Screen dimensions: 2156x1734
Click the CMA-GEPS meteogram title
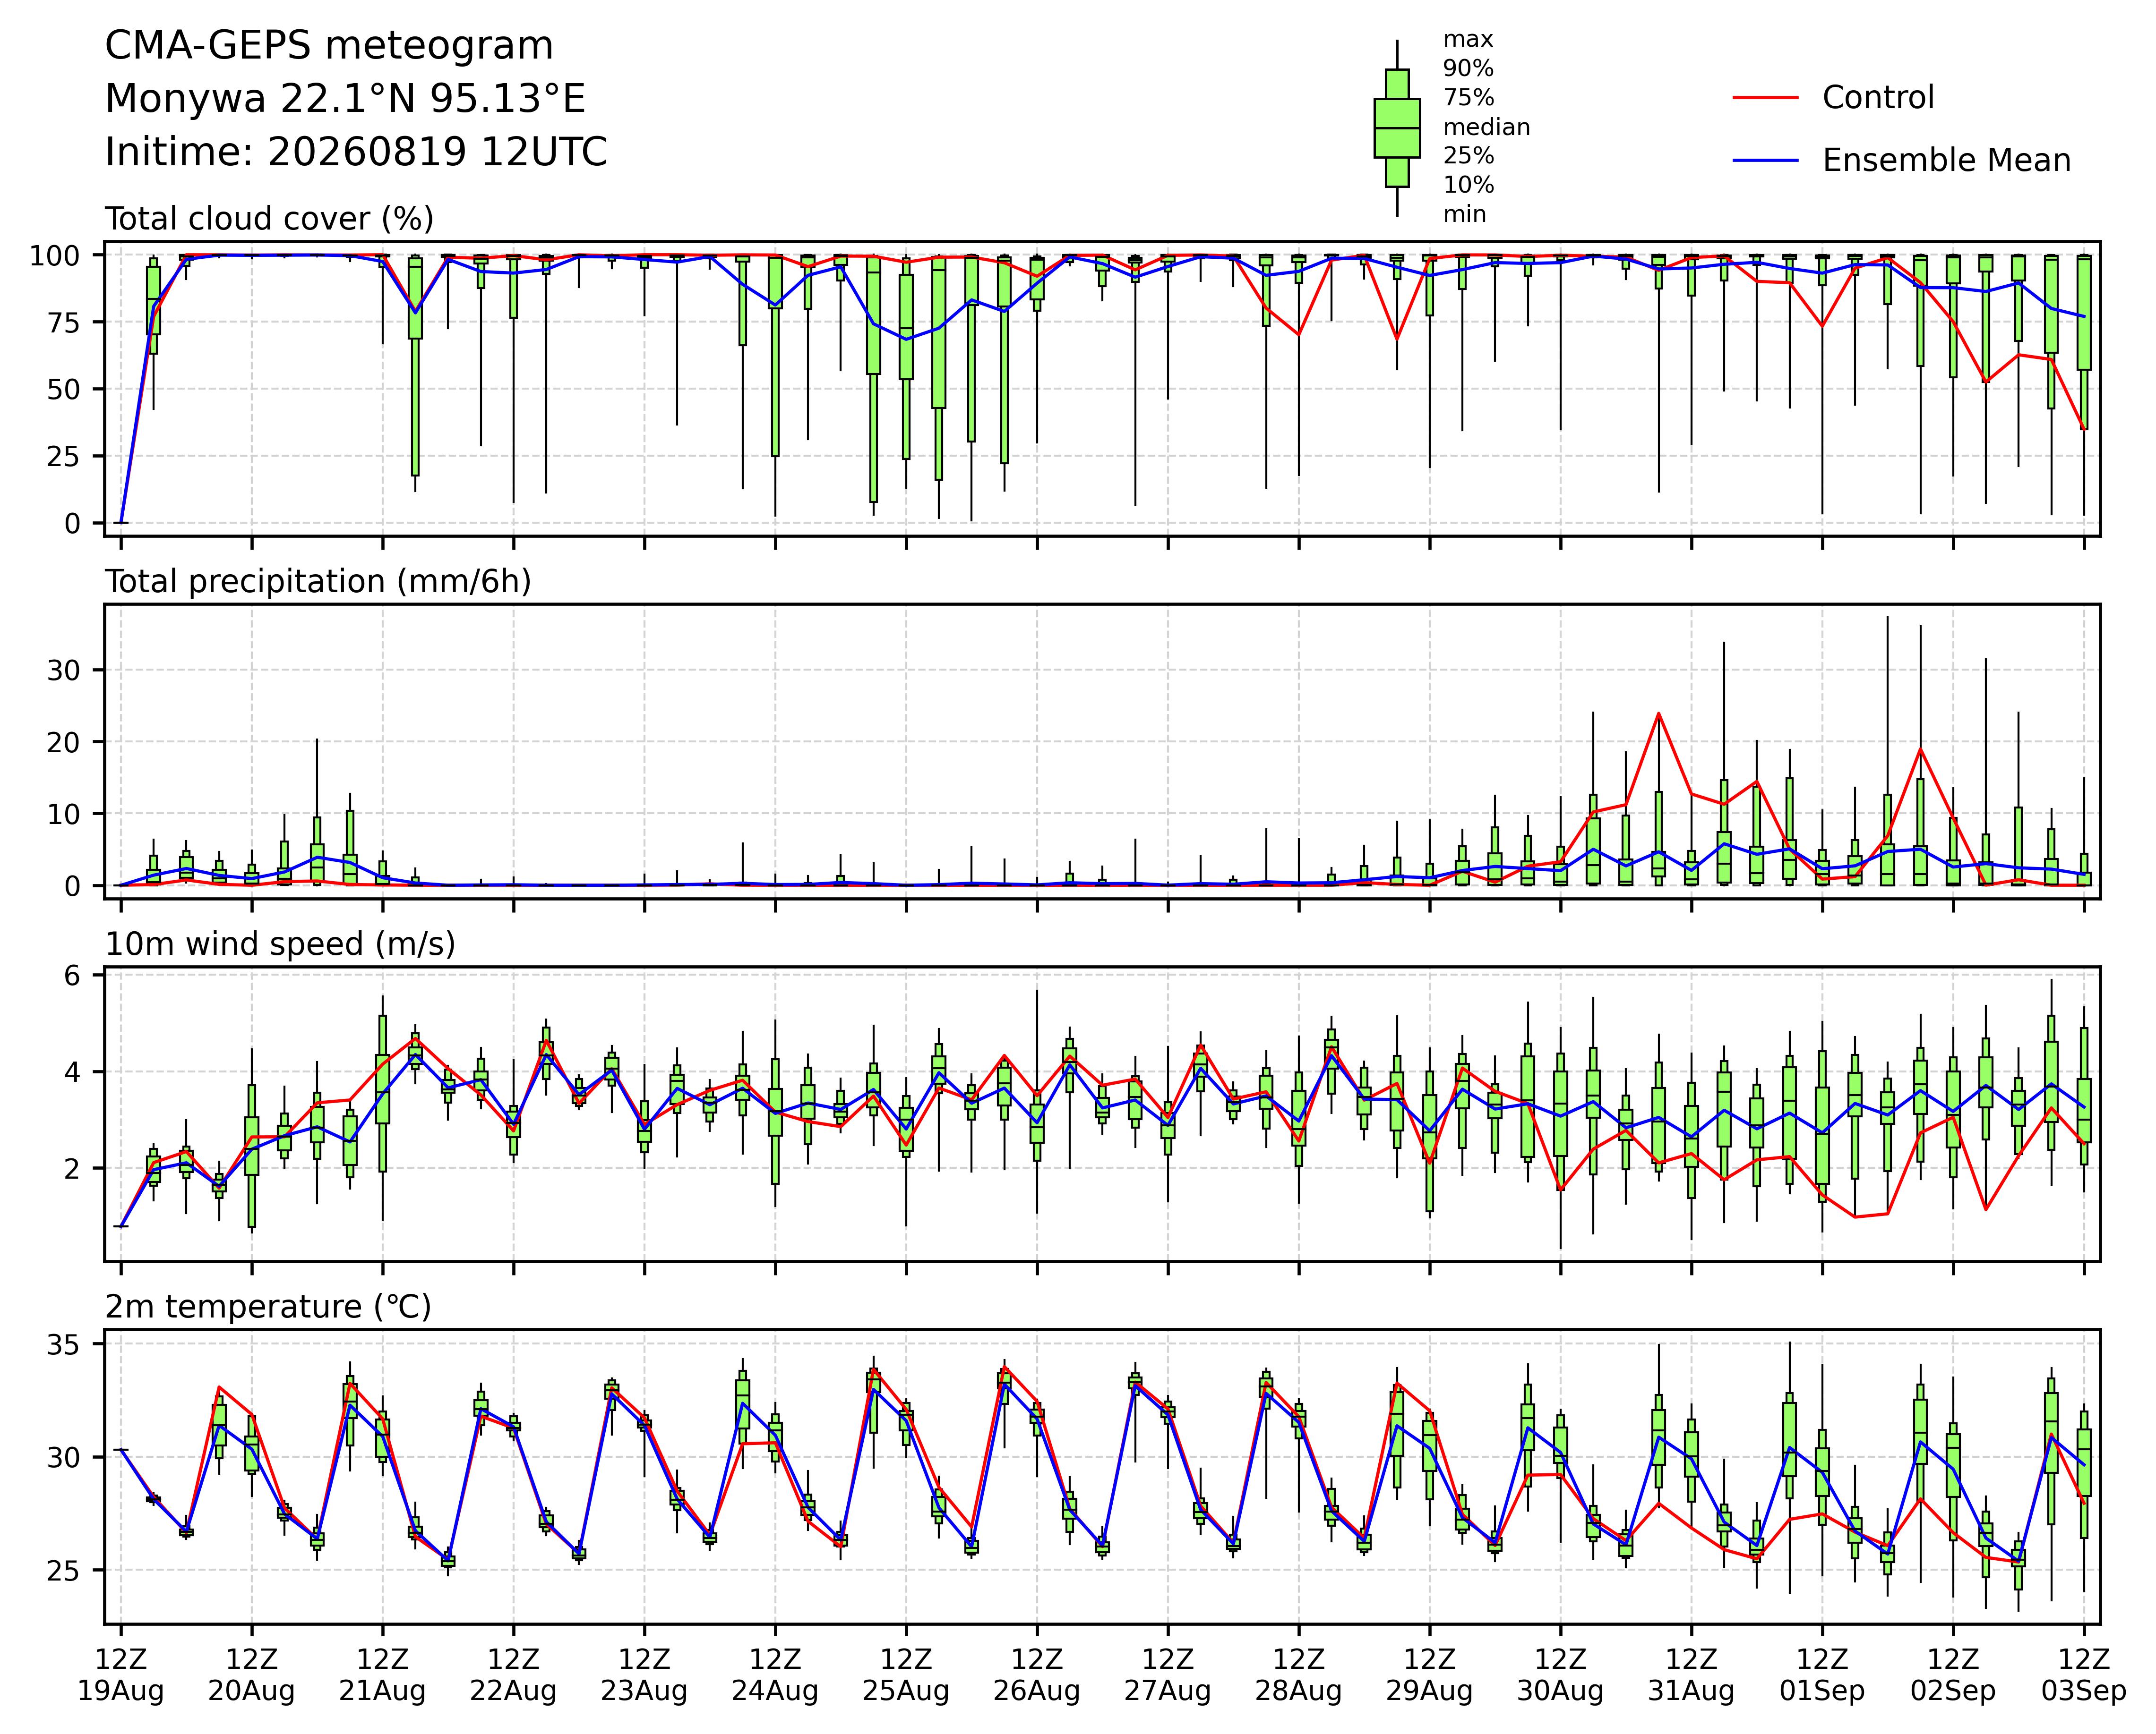tap(329, 46)
